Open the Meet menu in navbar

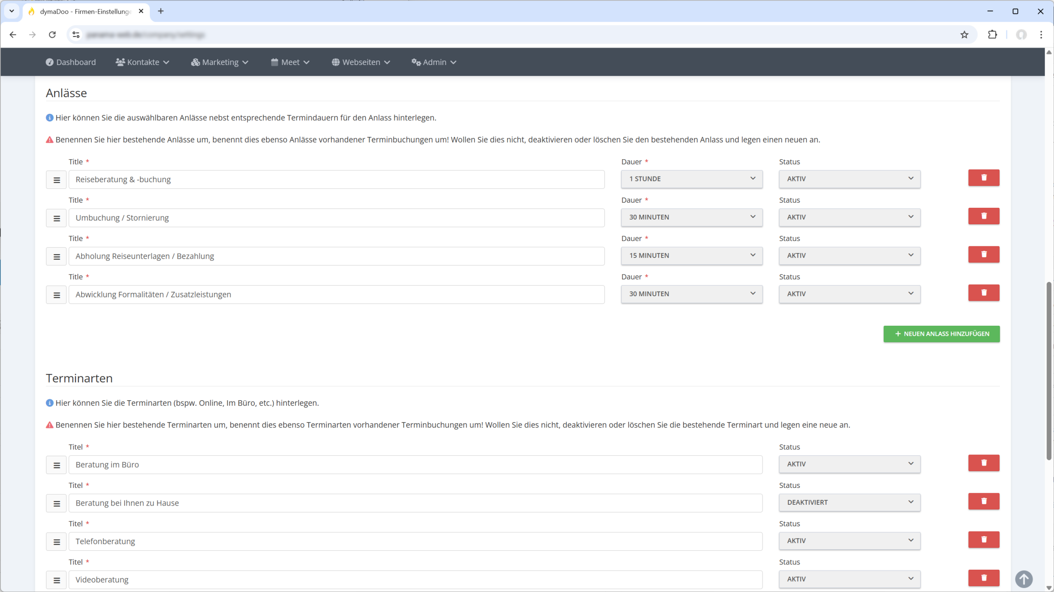(x=290, y=62)
